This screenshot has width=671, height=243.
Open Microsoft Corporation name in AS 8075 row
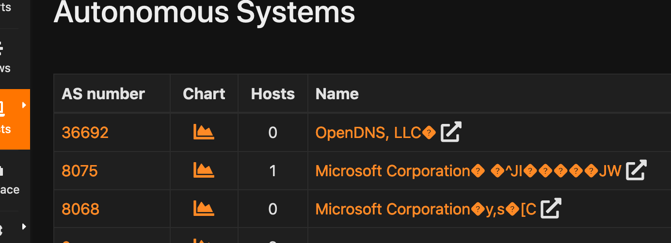[468, 171]
